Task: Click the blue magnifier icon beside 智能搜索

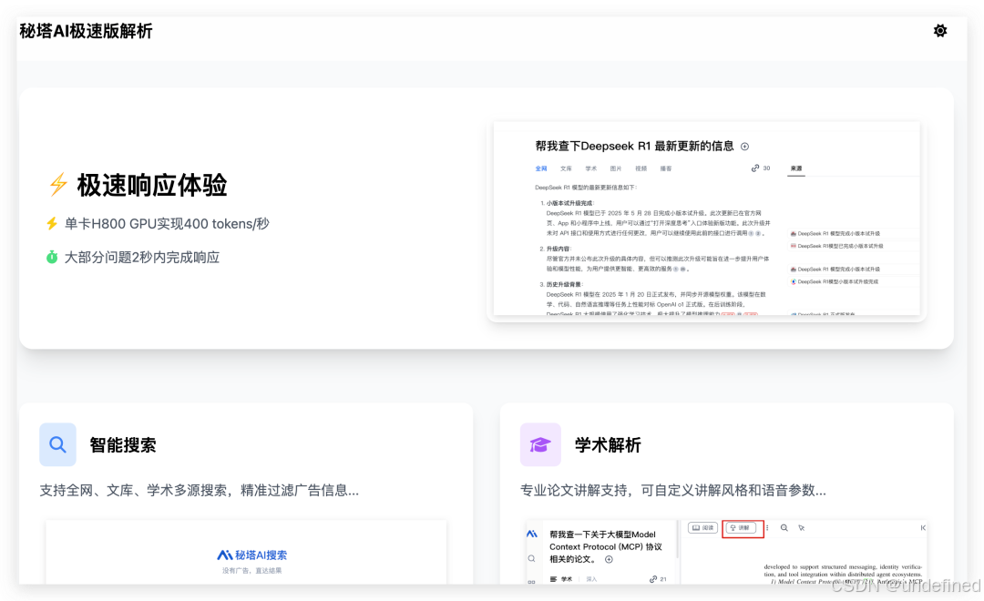Action: pos(57,444)
